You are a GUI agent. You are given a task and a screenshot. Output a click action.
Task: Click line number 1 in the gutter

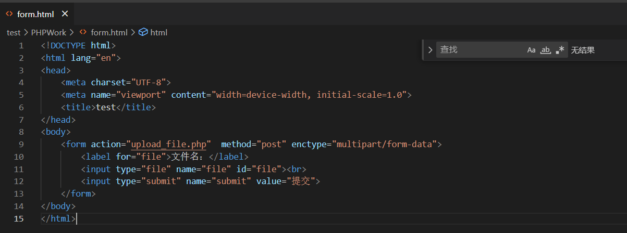click(x=21, y=45)
